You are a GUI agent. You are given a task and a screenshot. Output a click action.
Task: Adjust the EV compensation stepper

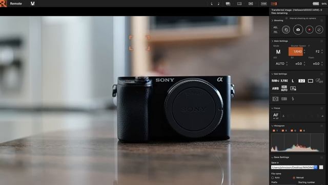coord(304,64)
